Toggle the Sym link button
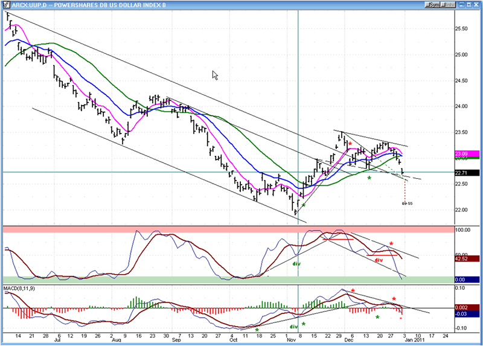Image resolution: width=483 pixels, height=346 pixels. (432, 5)
